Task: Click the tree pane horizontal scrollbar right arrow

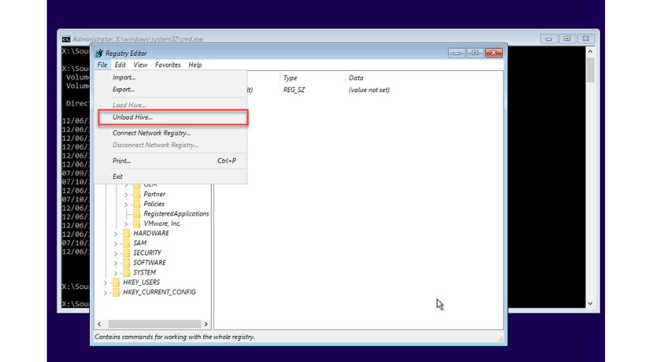Action: coord(206,324)
